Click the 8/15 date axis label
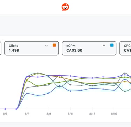 tap(114, 114)
